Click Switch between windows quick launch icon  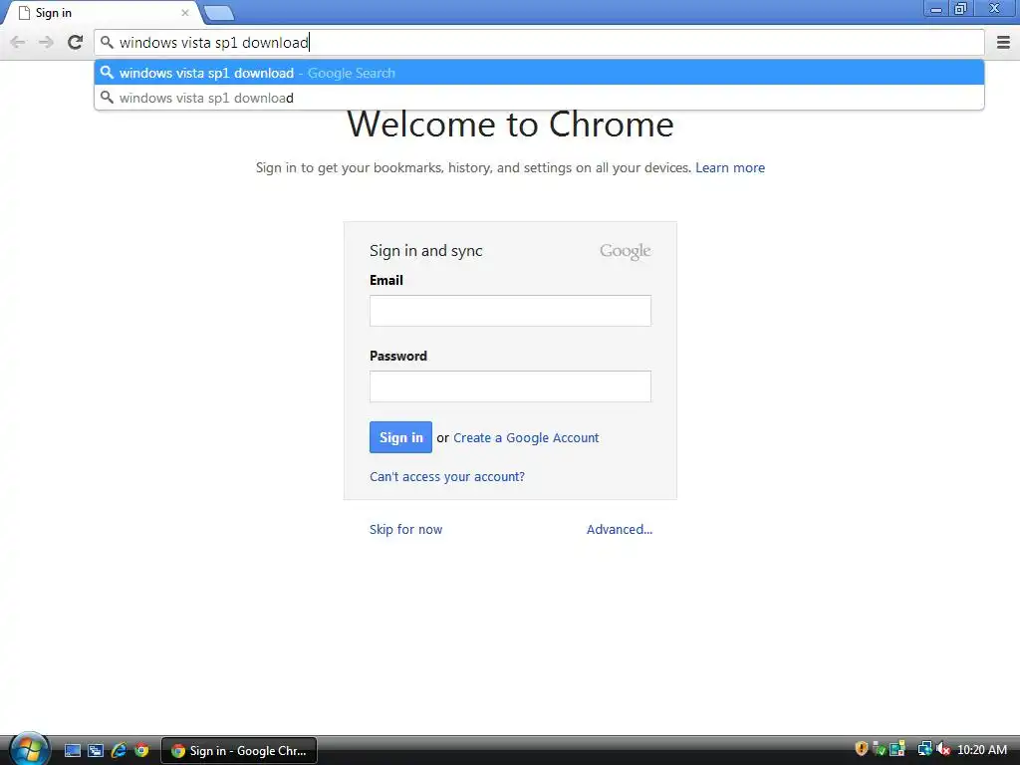(x=95, y=751)
